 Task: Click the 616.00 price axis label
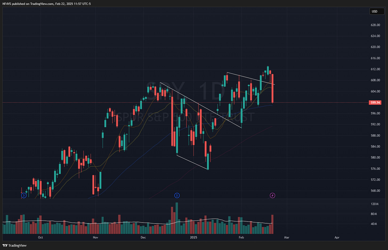375,58
